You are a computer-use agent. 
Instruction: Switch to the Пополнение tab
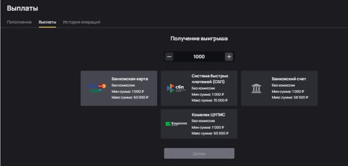pyautogui.click(x=19, y=22)
